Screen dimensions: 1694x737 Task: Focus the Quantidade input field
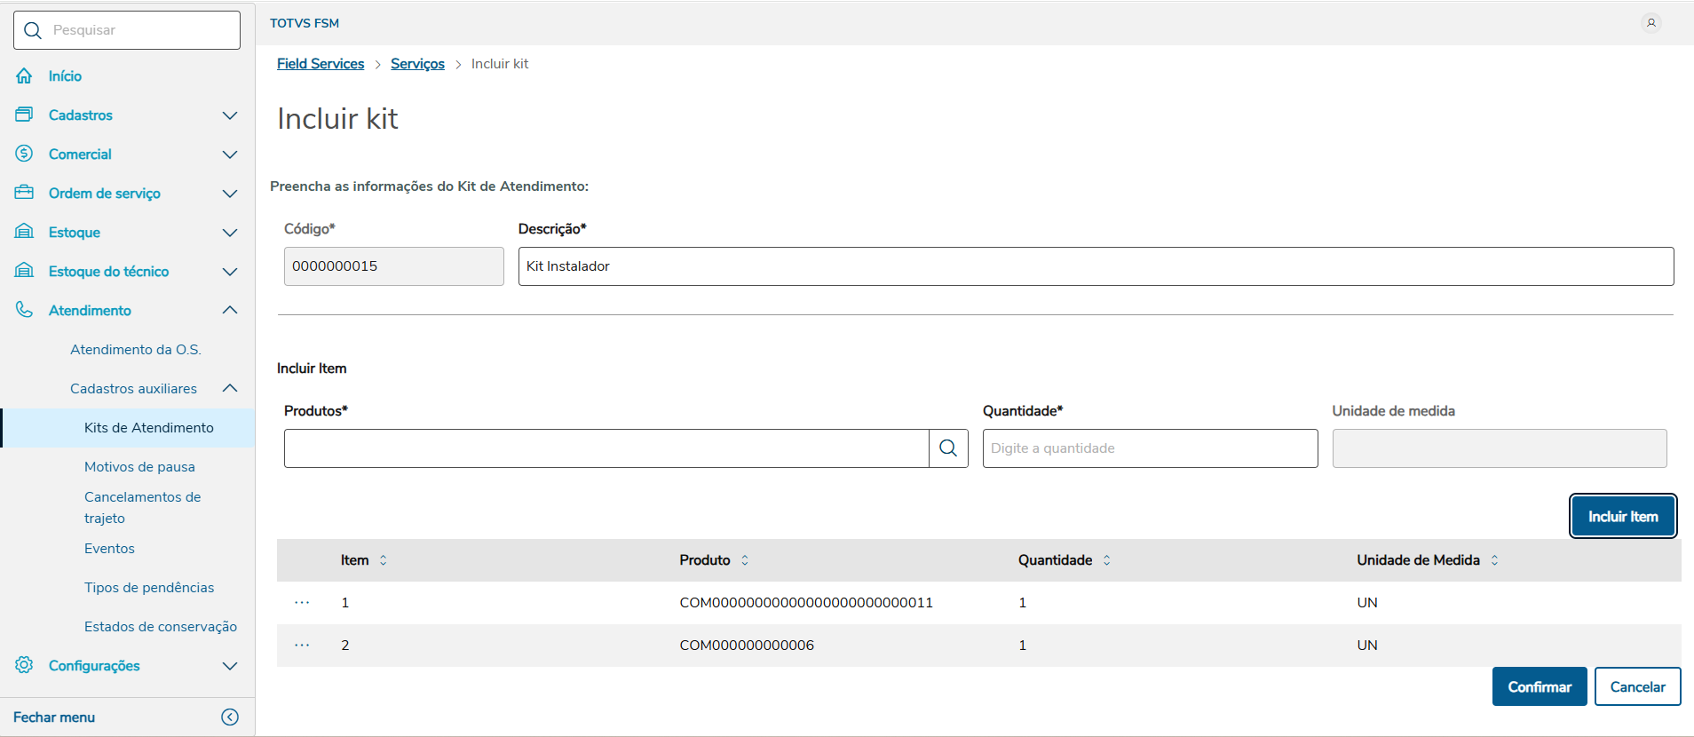click(1150, 448)
